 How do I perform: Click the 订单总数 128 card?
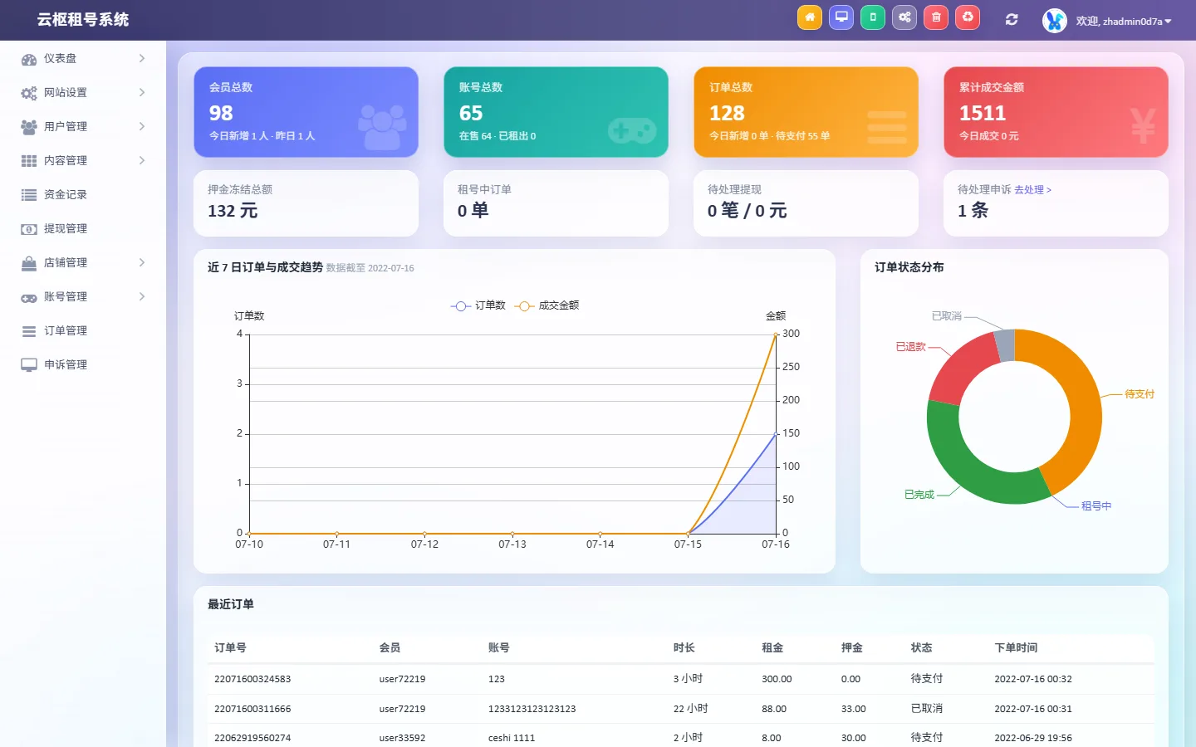click(x=806, y=112)
